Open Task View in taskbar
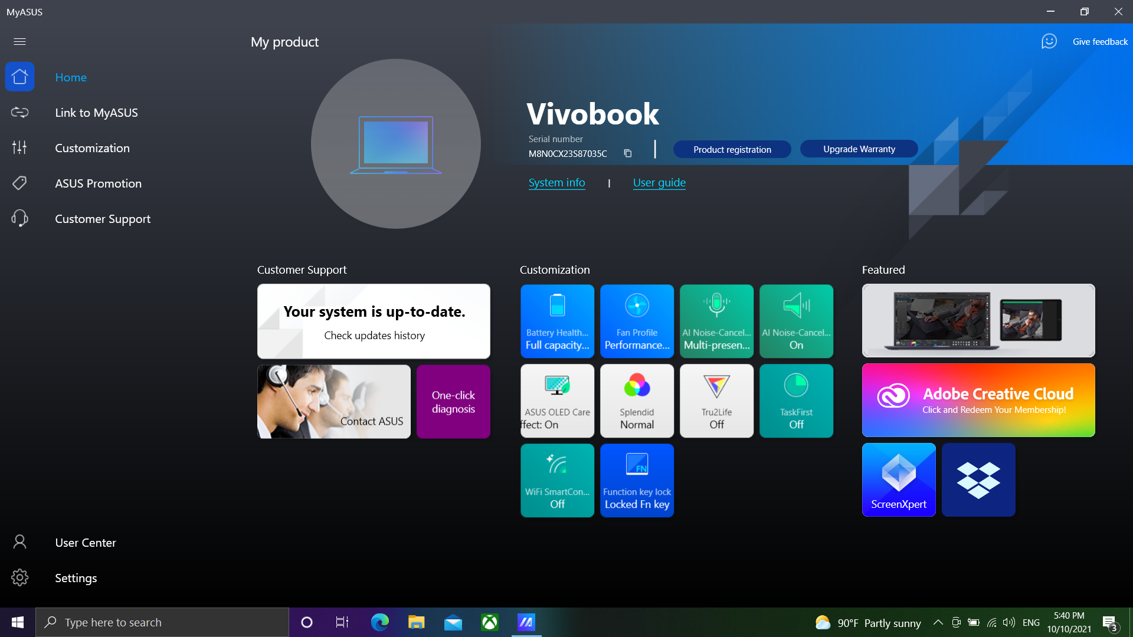1133x637 pixels. tap(342, 622)
